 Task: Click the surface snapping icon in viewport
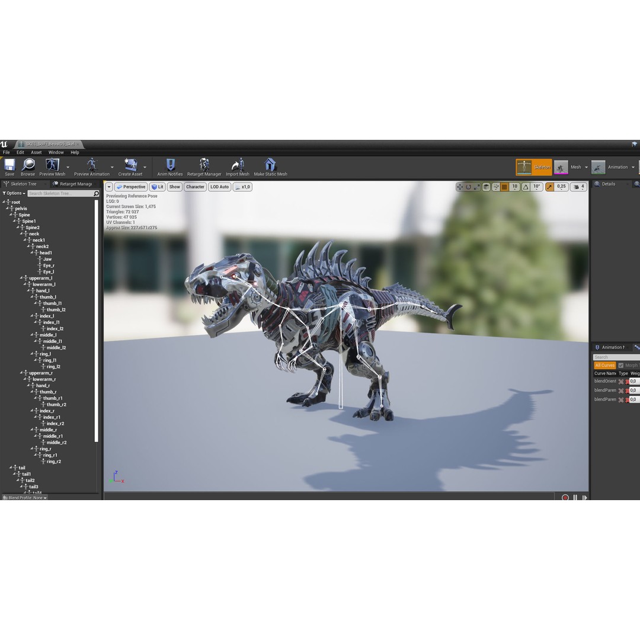(x=496, y=187)
